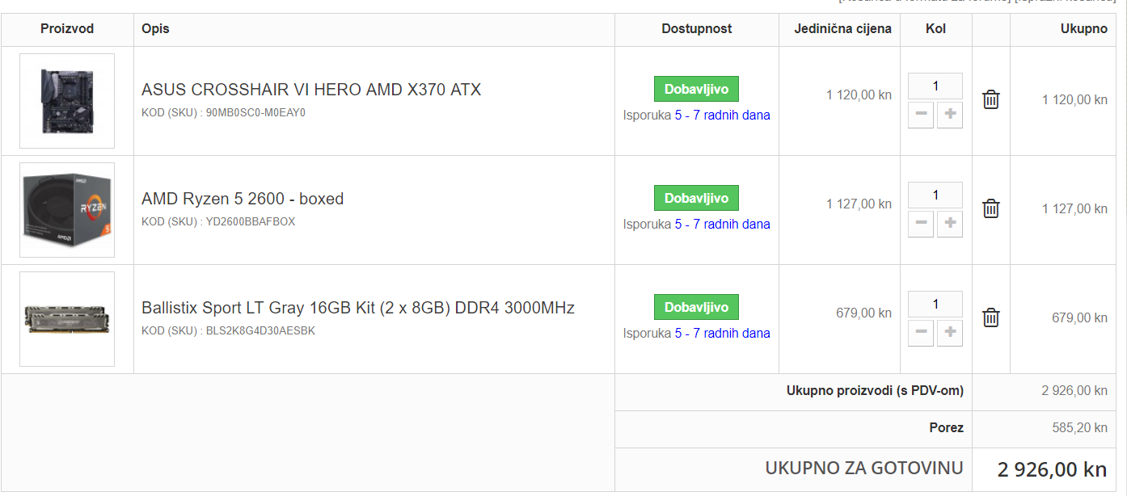Add one more AMD Ryzen 5 2600
The height and width of the screenshot is (496, 1127).
point(950,224)
